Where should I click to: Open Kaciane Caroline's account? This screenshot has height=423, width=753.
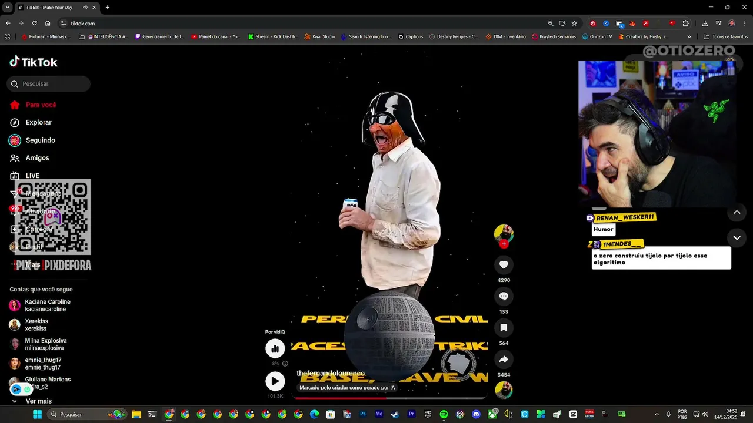click(40, 305)
